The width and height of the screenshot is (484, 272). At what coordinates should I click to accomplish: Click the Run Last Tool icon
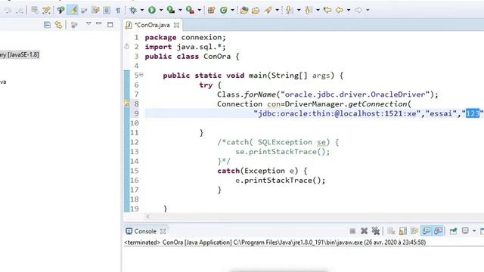(x=190, y=10)
